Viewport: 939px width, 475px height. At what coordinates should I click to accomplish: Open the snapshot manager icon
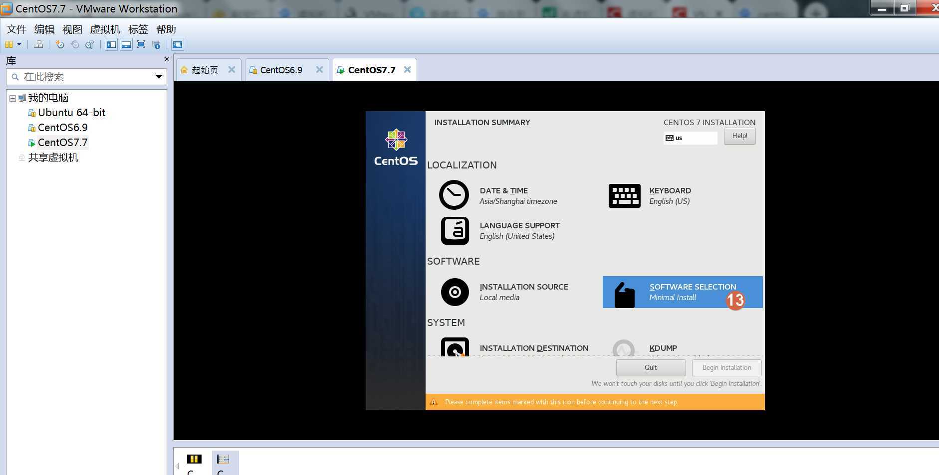[90, 44]
